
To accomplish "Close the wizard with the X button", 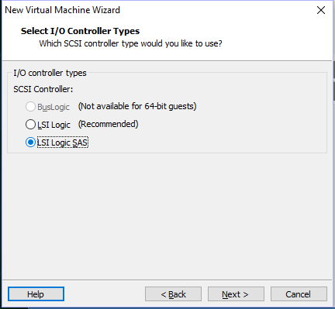I will point(321,10).
